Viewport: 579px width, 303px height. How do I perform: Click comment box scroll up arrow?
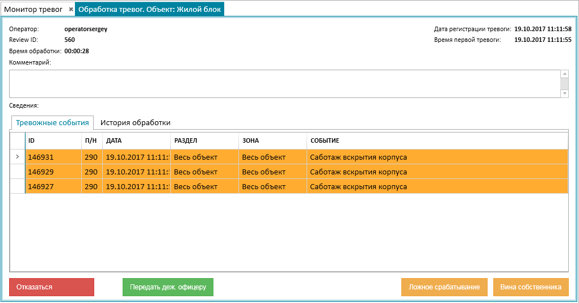565,74
